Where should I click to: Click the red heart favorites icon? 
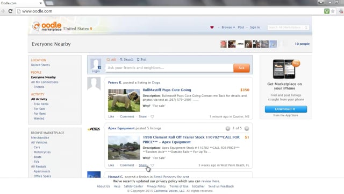click(x=212, y=27)
